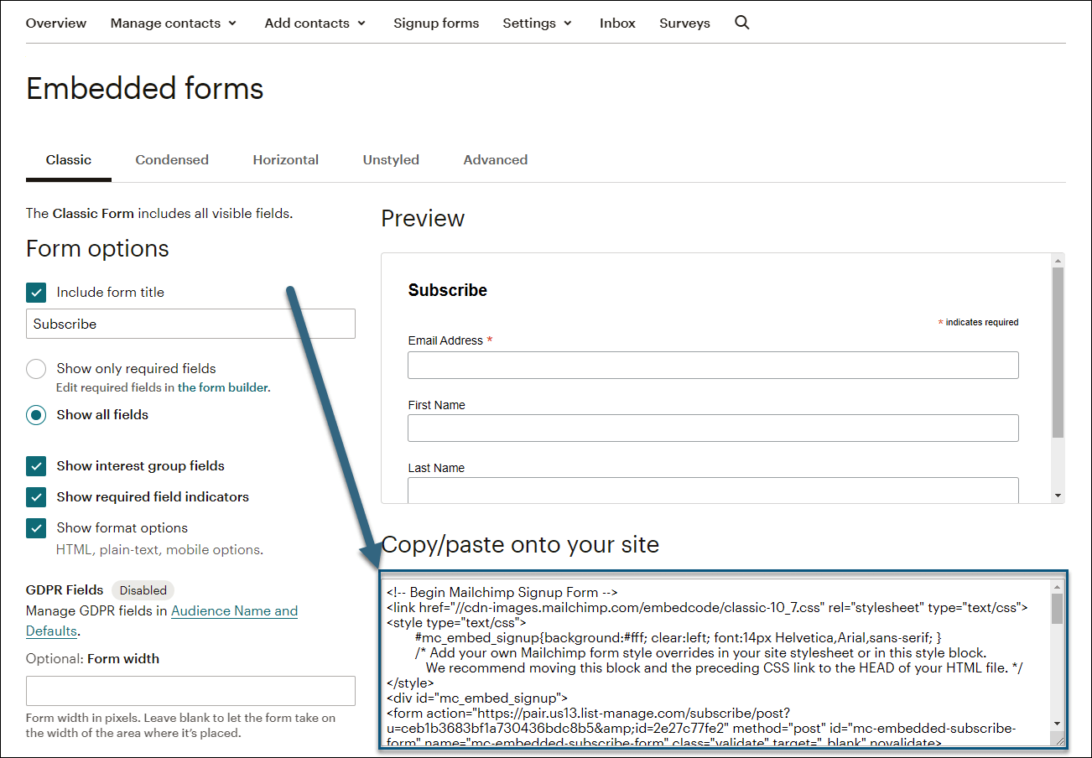Switch to the Advanced form tab

click(x=496, y=159)
